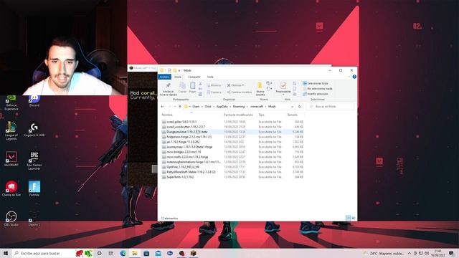Image resolution: width=459 pixels, height=258 pixels.
Task: Open File Explorer from taskbar
Action: point(135,253)
